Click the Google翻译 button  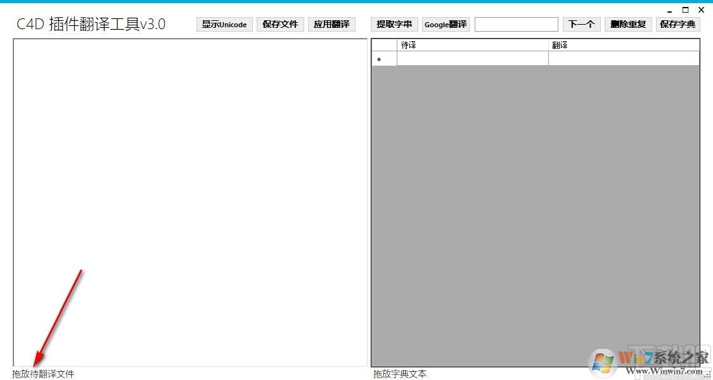[446, 24]
